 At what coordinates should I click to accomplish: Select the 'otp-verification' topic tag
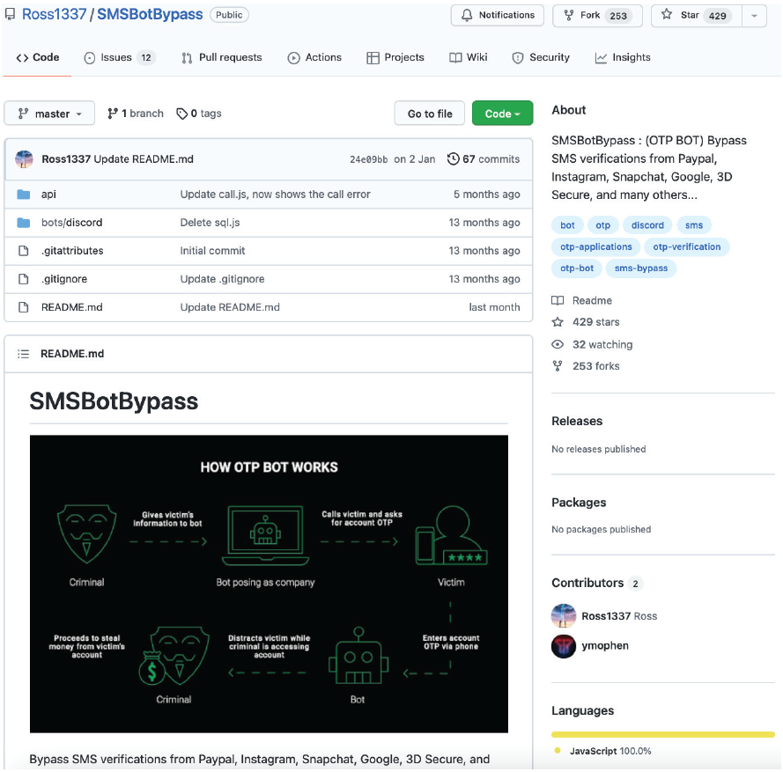(x=687, y=246)
